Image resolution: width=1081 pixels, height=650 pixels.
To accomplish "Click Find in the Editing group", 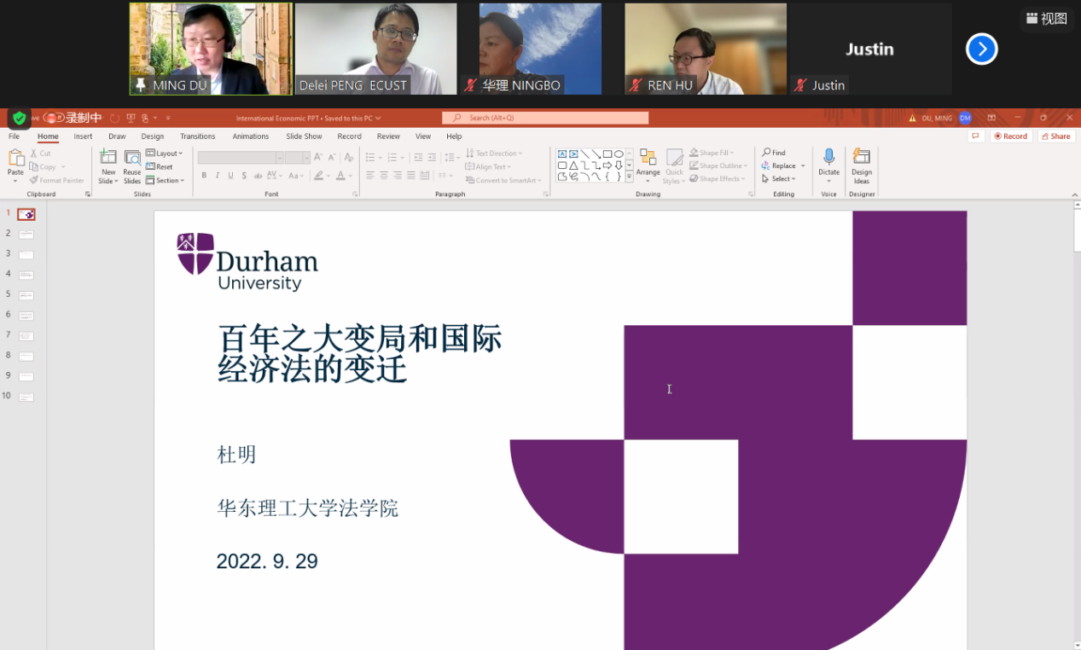I will click(774, 153).
